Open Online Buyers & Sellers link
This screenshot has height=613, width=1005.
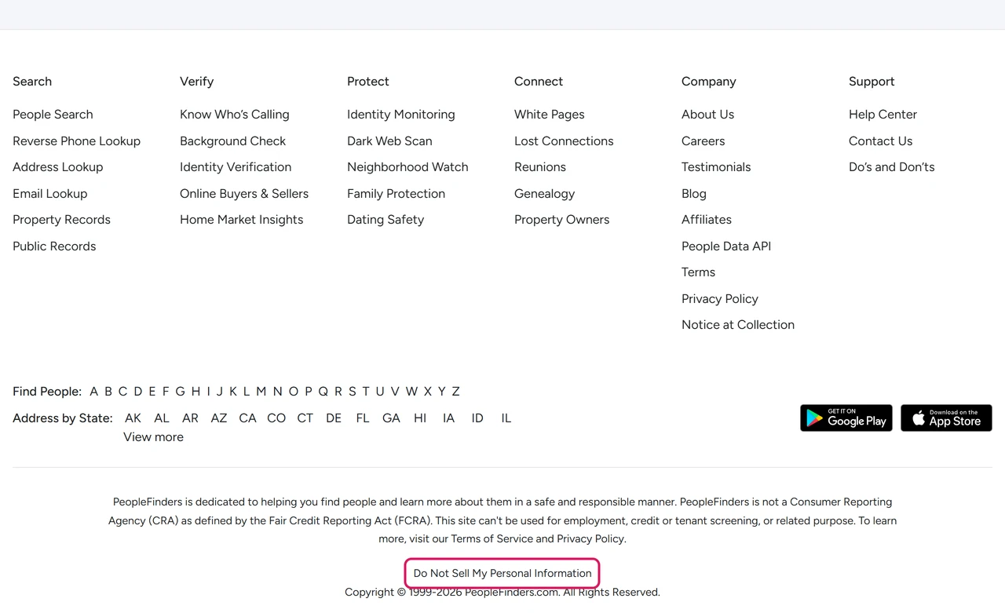tap(244, 194)
